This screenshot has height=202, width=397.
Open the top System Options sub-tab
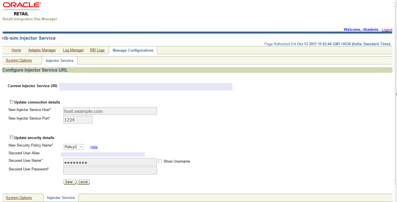(19, 60)
